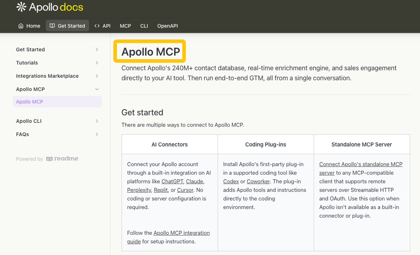Click the AI Connectors column header
The width and height of the screenshot is (420, 255).
coord(170,144)
